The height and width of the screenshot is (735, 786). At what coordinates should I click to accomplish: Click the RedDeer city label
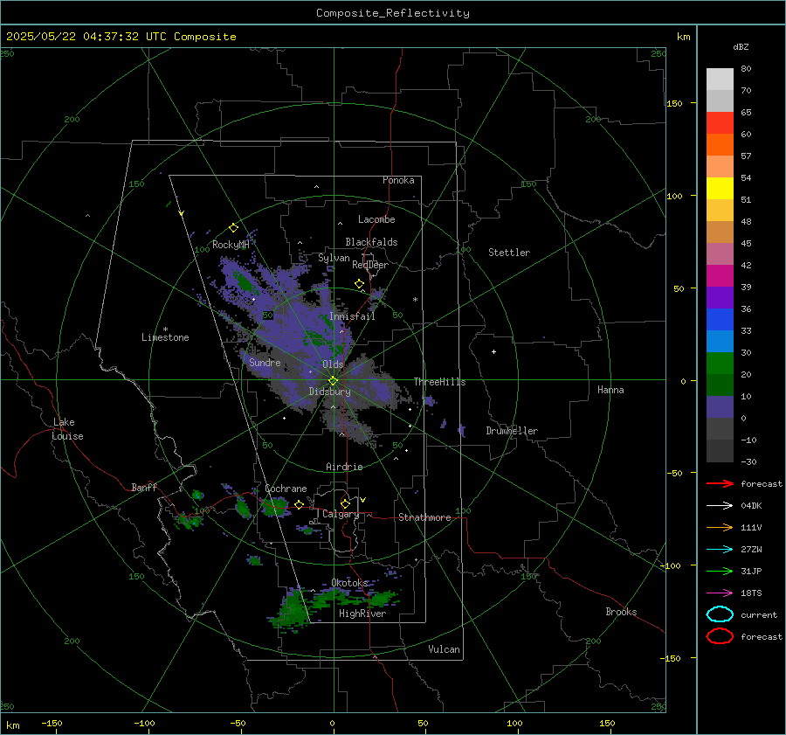[370, 265]
